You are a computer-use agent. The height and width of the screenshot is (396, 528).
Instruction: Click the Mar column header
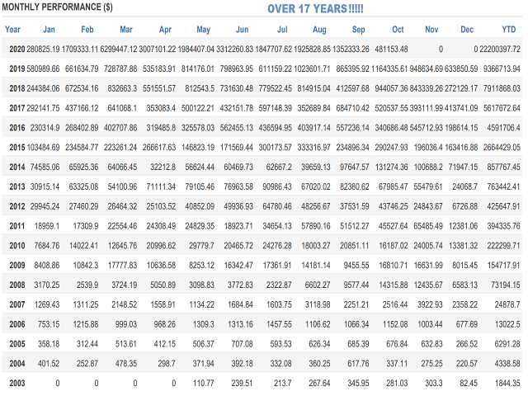[x=126, y=30]
